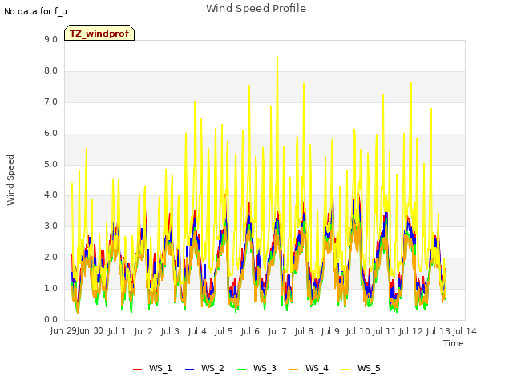Click the Jul 2 x-axis date label
513x384 pixels.
(143, 331)
